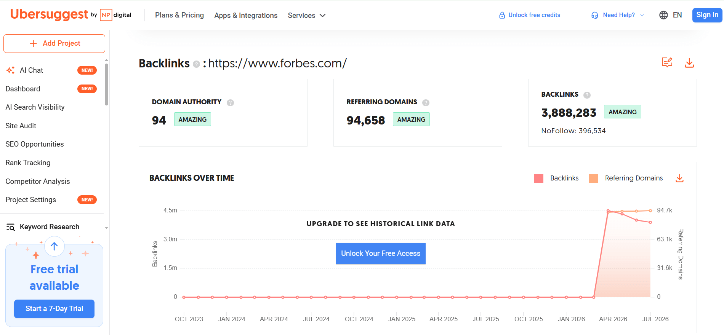Download the backlinks report via top download icon
This screenshot has height=335, width=724.
(x=689, y=63)
